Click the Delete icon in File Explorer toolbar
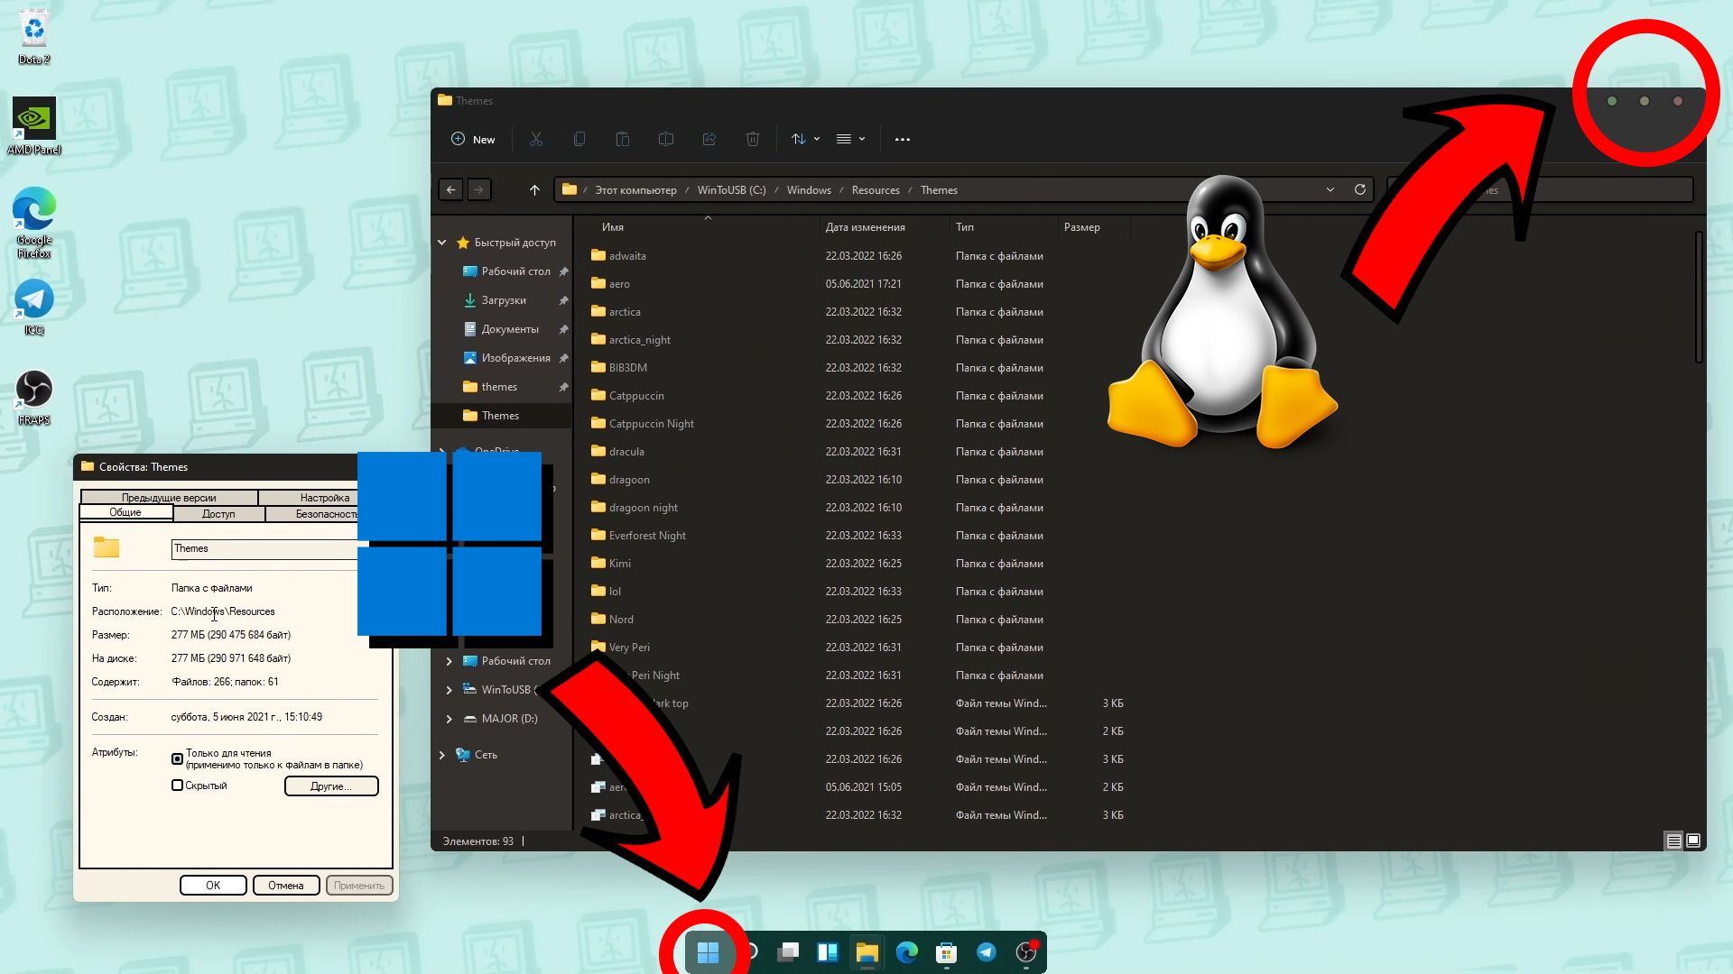Screen dimensions: 1733x974 click(752, 139)
